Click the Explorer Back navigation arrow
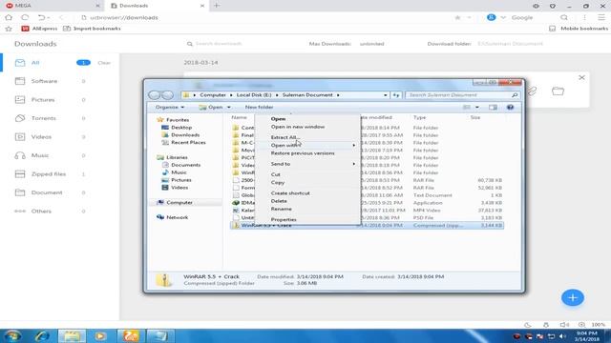Screen dimensions: 611x343 tap(155, 95)
